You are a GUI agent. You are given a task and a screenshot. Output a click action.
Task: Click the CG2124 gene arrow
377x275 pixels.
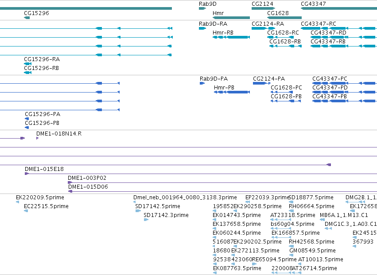[x=263, y=8]
